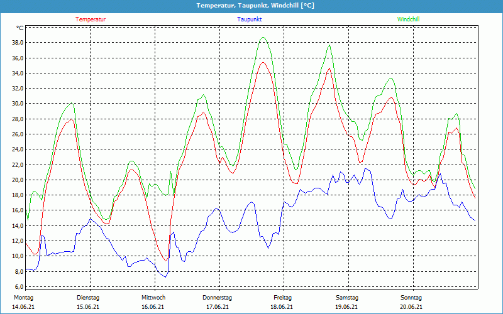
Task: Click the Montag day label
Action: (23, 298)
